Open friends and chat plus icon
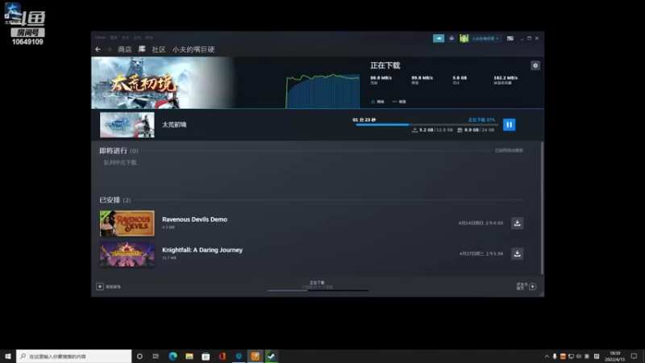 pos(533,286)
